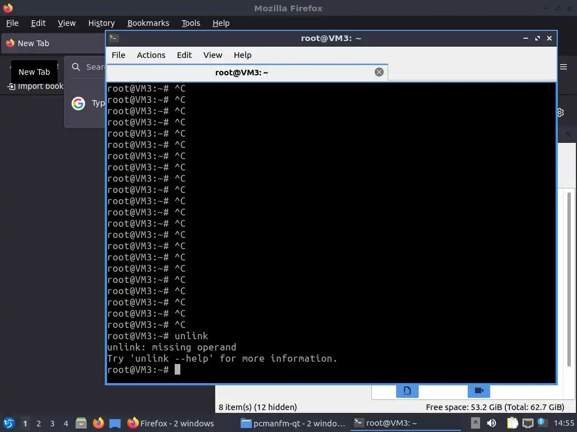The height and width of the screenshot is (432, 577).
Task: Click the 14:55 panel clock
Action: pos(563,423)
